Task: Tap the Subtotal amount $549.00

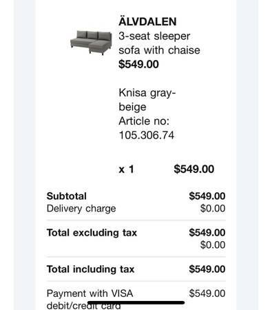Action: pos(207,196)
